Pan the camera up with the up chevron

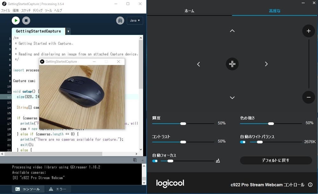click(x=232, y=31)
